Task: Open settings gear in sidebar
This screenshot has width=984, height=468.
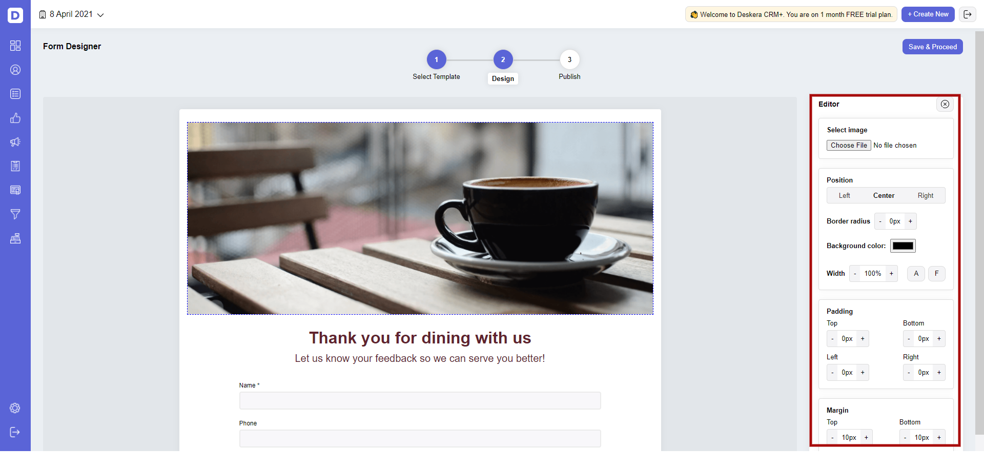Action: click(x=15, y=408)
